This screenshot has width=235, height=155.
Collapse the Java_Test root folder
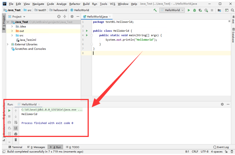tap(8, 22)
